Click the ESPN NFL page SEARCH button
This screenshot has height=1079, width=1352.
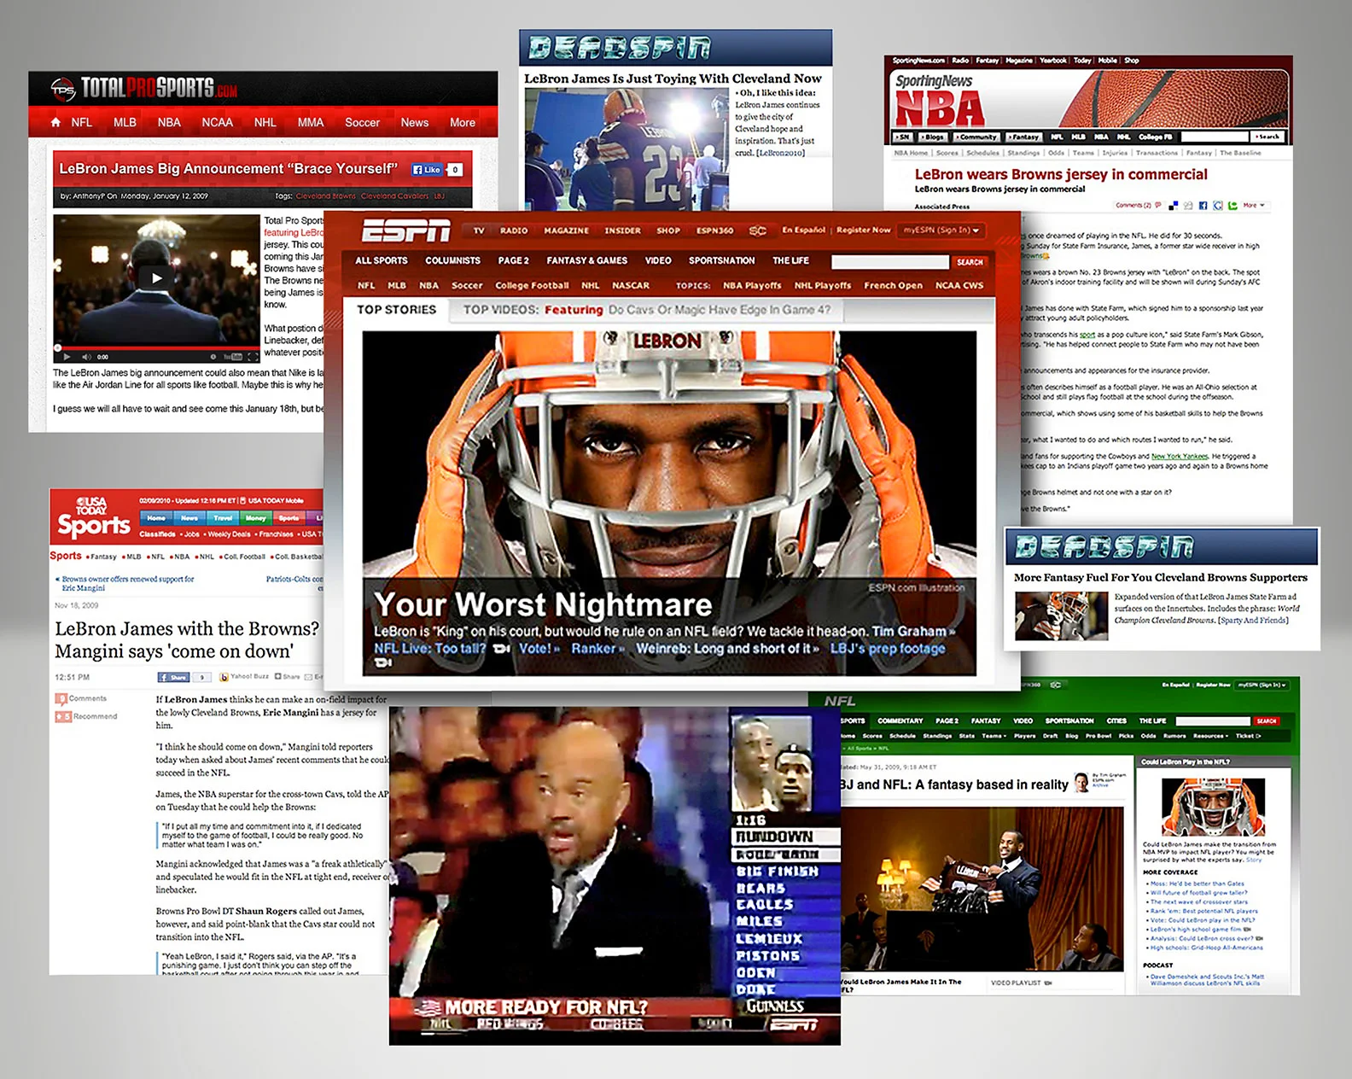click(1266, 721)
